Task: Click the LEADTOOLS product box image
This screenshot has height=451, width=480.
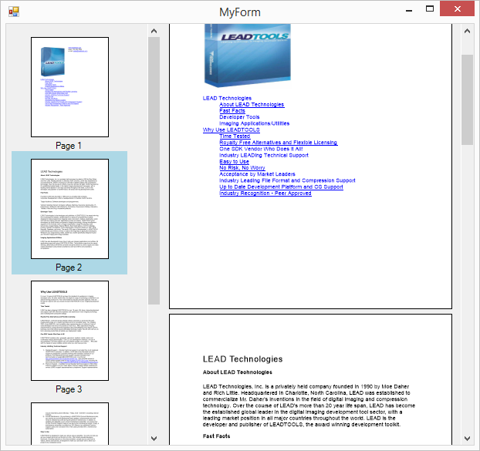Action: click(x=248, y=55)
